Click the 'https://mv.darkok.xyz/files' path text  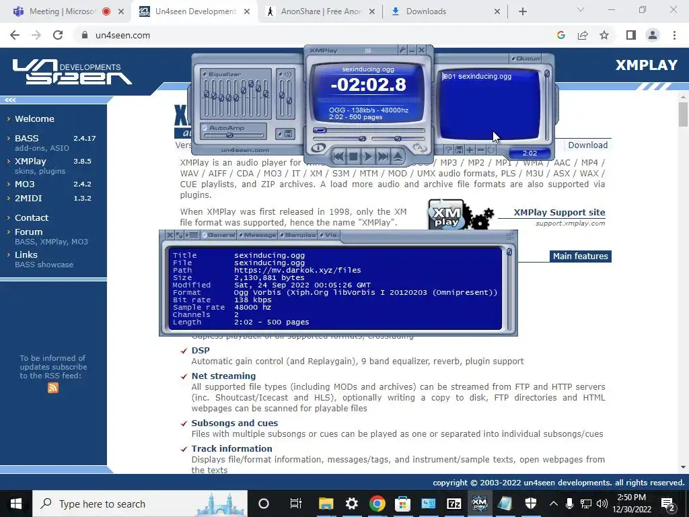coord(297,270)
